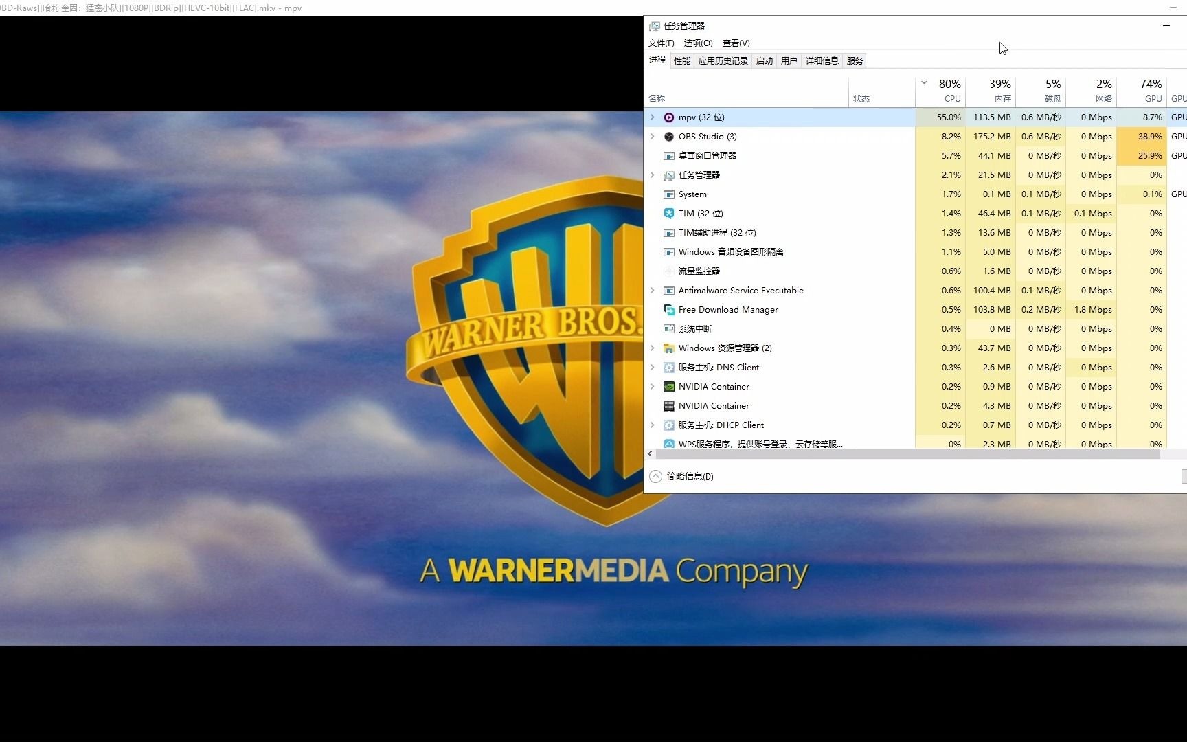1187x742 pixels.
Task: Open the 查看(V) menu
Action: [x=736, y=43]
